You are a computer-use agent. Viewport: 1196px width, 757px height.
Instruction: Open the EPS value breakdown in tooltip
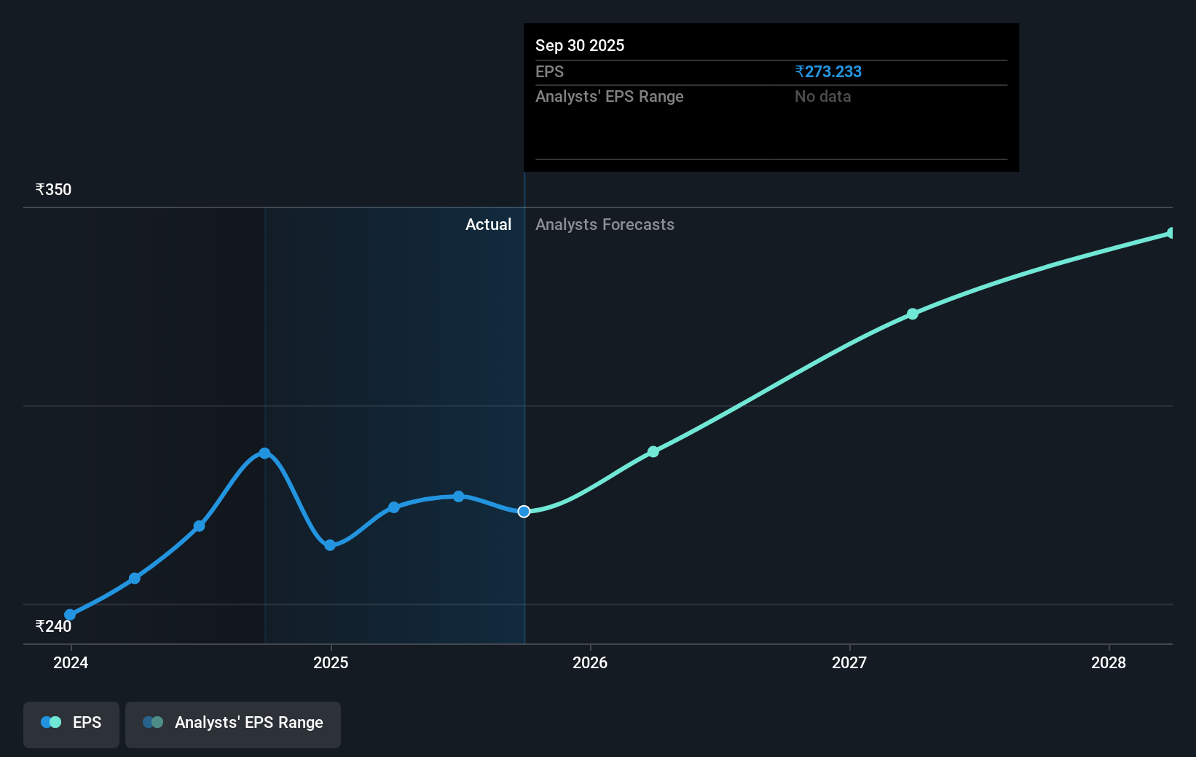550,71
